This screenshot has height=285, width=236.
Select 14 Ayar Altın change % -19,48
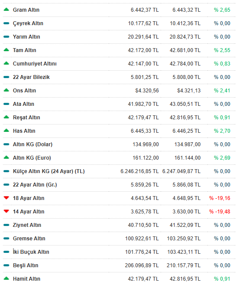(220, 212)
